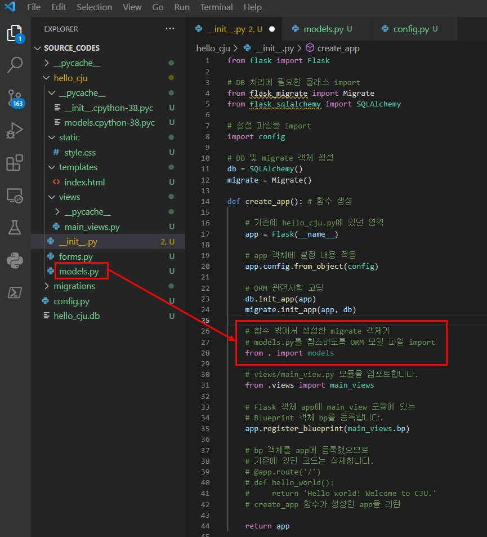Image resolution: width=487 pixels, height=537 pixels.
Task: Click the Python icon next to main_views.py
Action: 56,227
